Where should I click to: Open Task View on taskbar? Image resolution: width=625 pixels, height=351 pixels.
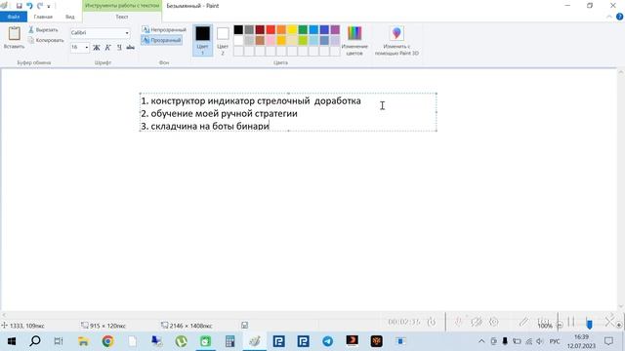[59, 341]
